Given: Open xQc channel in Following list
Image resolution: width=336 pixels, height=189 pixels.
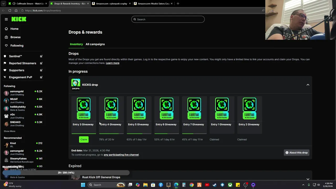Looking at the screenshot, I should tap(23, 116).
